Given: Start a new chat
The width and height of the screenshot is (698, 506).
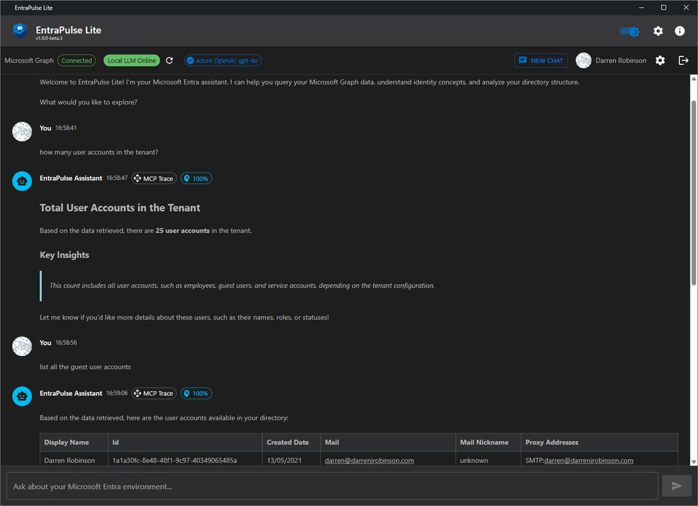Looking at the screenshot, I should pyautogui.click(x=541, y=61).
